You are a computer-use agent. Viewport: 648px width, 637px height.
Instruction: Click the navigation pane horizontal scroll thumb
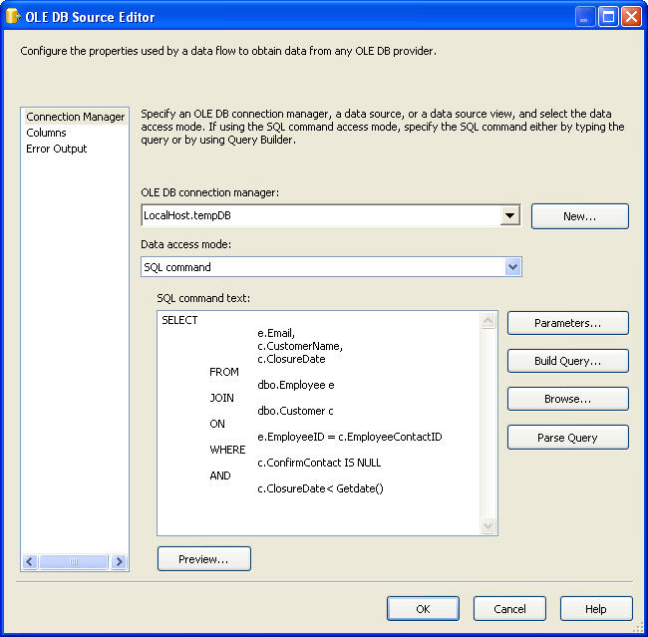click(x=74, y=561)
